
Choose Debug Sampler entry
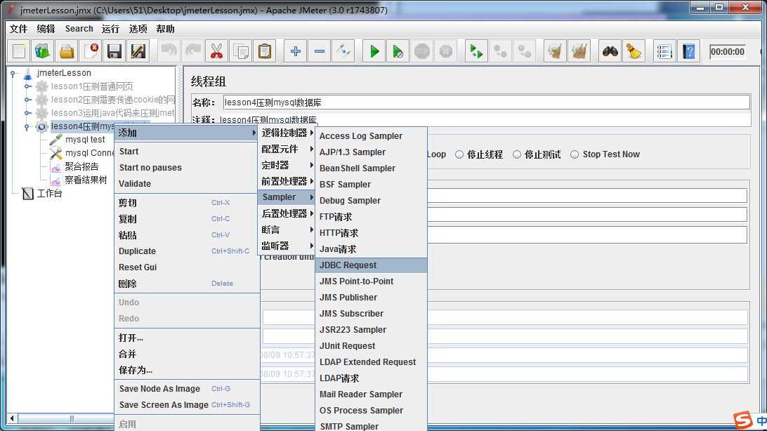tap(372, 201)
